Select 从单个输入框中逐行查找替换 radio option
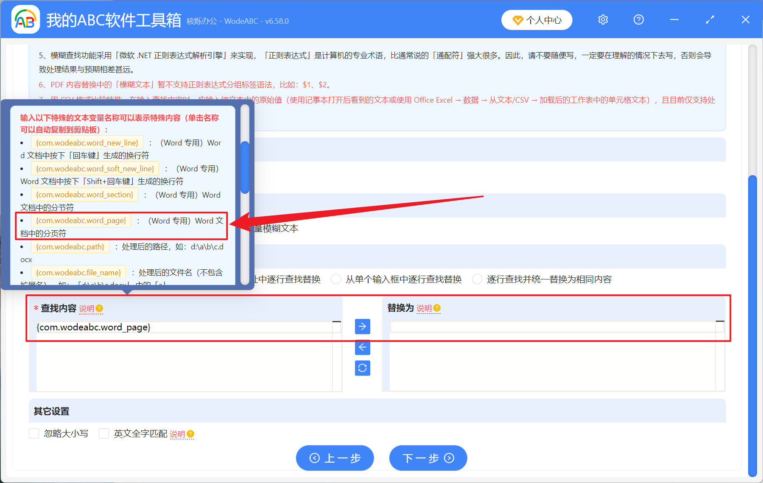This screenshot has width=763, height=483. coord(336,279)
